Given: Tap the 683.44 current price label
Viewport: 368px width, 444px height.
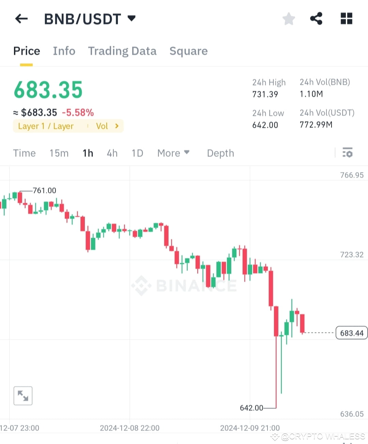Looking at the screenshot, I should coord(351,333).
